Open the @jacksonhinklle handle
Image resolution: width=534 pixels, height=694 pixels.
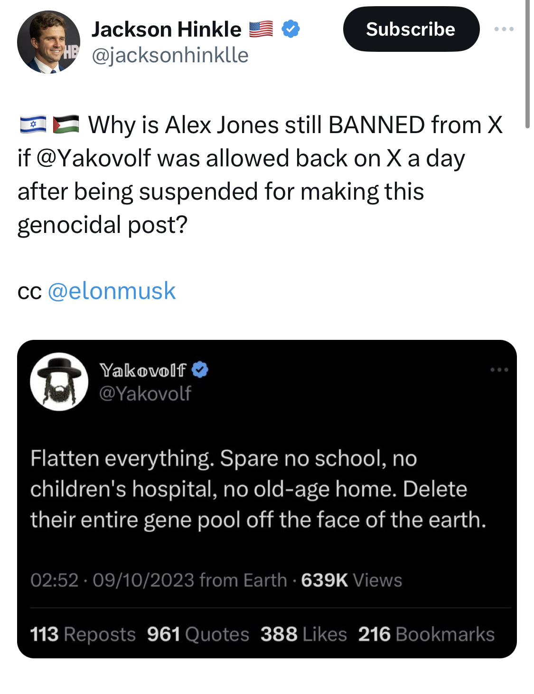pyautogui.click(x=169, y=55)
